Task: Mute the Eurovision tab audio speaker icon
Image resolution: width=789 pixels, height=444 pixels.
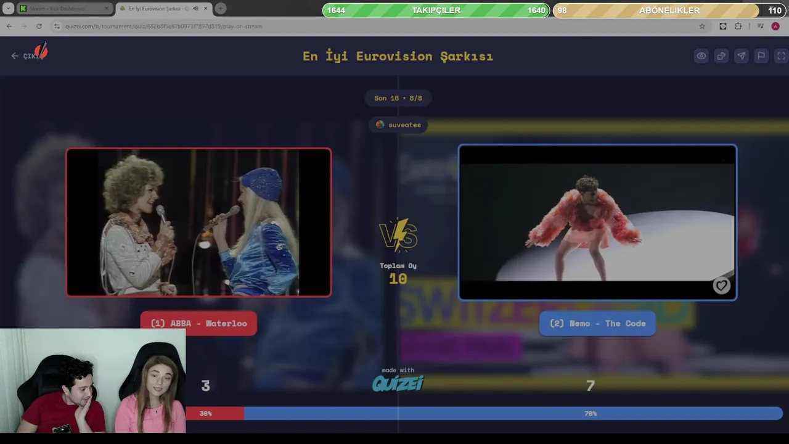Action: pyautogui.click(x=195, y=9)
